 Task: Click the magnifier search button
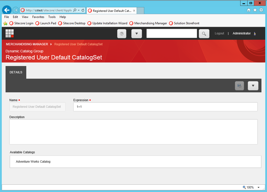coord(204,34)
